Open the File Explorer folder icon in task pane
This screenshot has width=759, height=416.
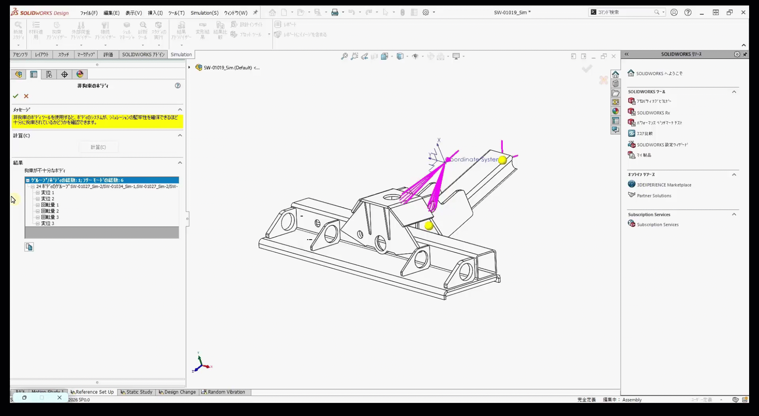[616, 93]
